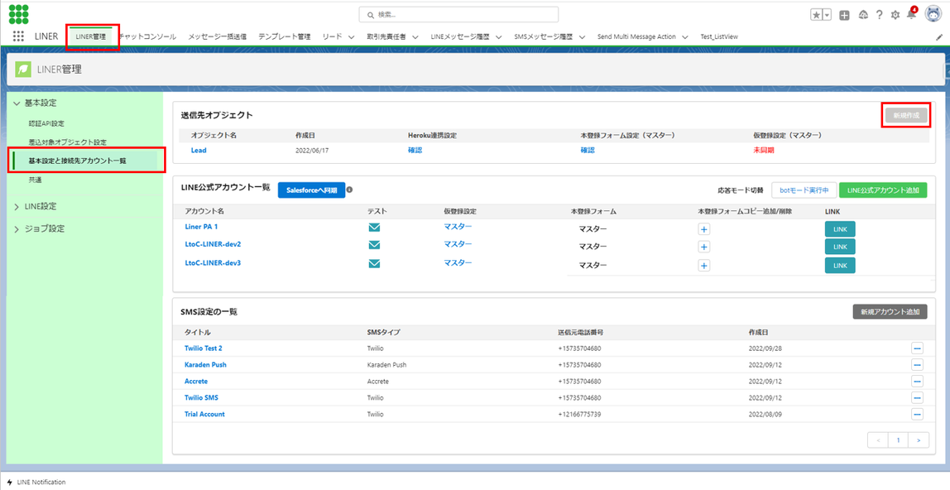Viewport: 950px width, 490px height.
Task: Open the Twilio Test 2 SMS setting
Action: (x=203, y=348)
